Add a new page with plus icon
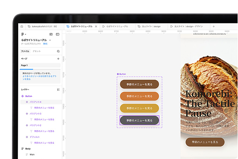The height and width of the screenshot is (159, 238). tap(58, 59)
